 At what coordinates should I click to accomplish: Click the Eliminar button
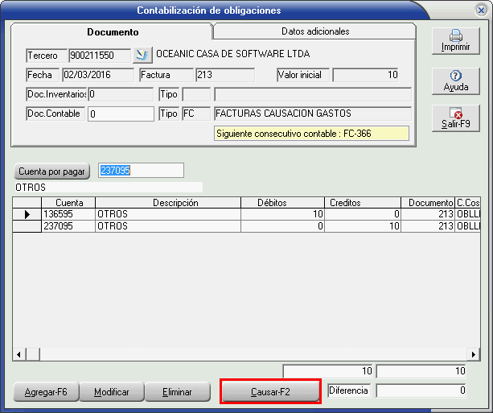[x=177, y=392]
